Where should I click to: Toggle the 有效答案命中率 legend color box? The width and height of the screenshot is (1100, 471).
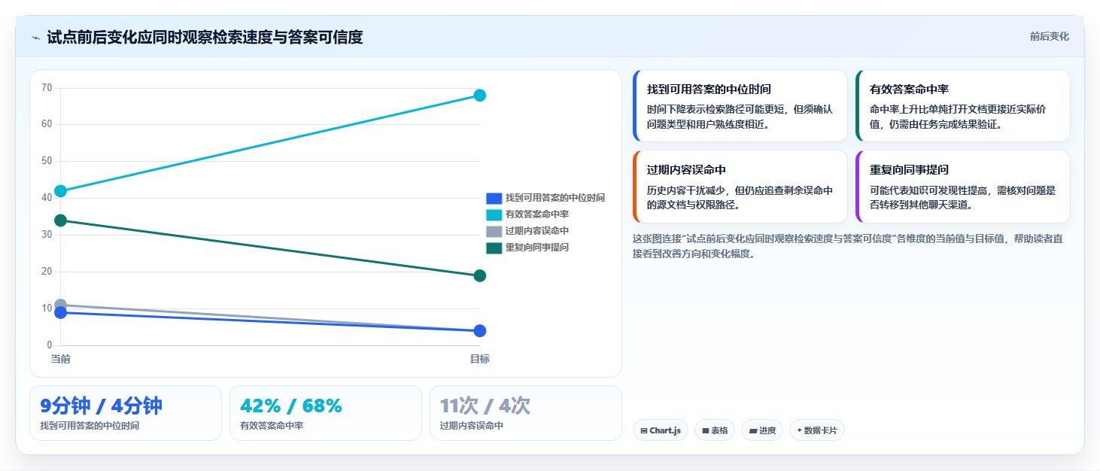(494, 214)
